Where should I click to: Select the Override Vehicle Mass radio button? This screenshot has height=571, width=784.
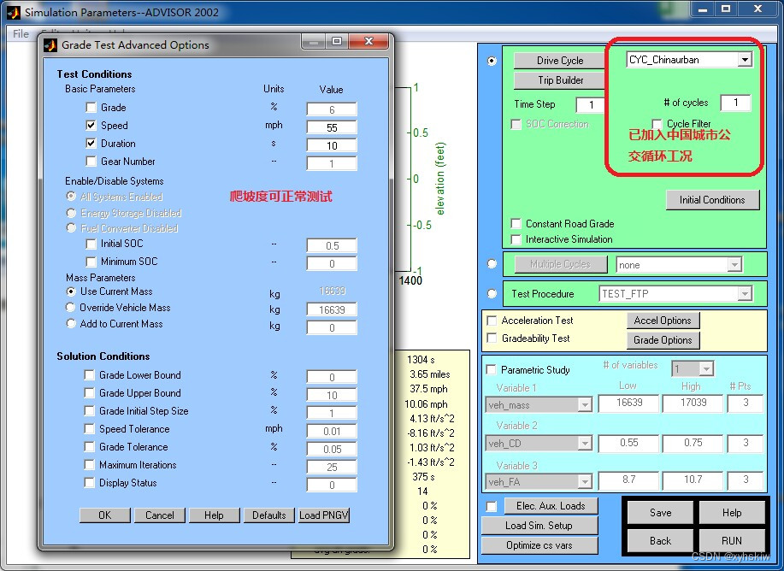click(69, 307)
